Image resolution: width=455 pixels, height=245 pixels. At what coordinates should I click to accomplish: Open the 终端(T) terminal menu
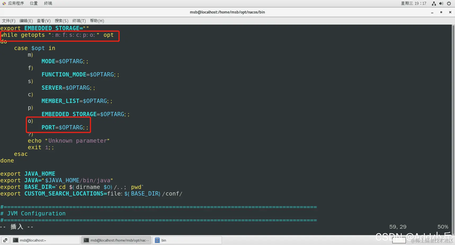point(79,21)
